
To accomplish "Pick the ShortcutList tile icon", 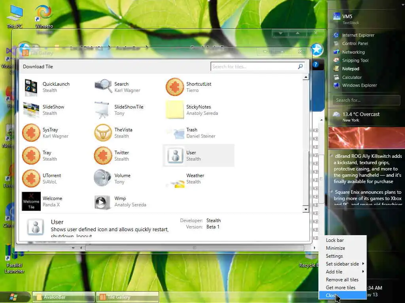I will pos(174,87).
